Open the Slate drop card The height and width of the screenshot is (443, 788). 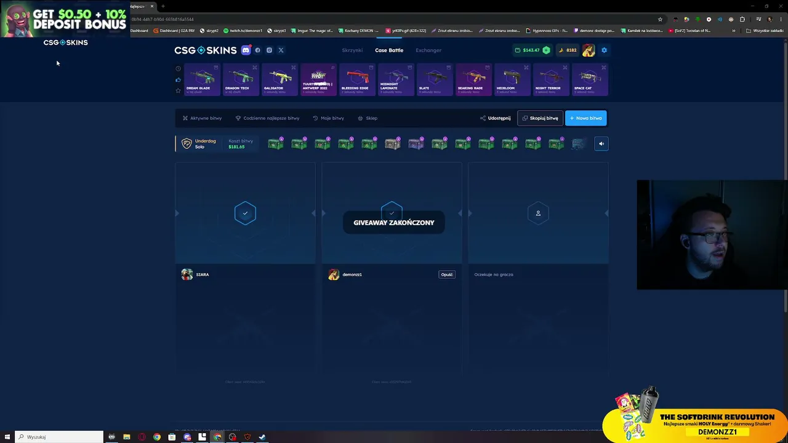tap(435, 79)
